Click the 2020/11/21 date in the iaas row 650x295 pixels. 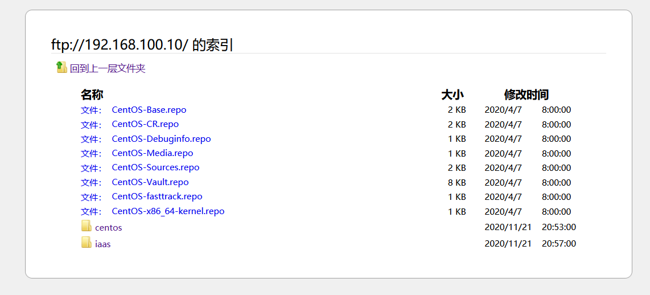point(508,244)
